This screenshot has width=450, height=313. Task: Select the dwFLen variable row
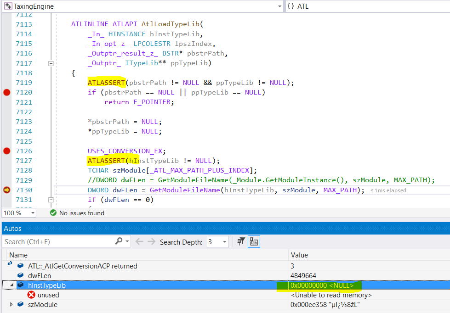226,276
